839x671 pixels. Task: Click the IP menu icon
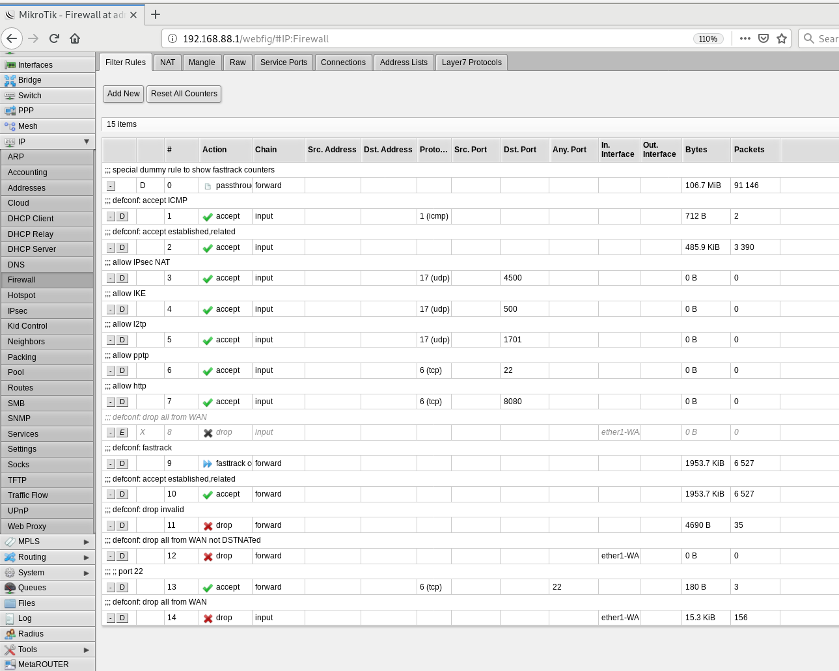point(10,142)
